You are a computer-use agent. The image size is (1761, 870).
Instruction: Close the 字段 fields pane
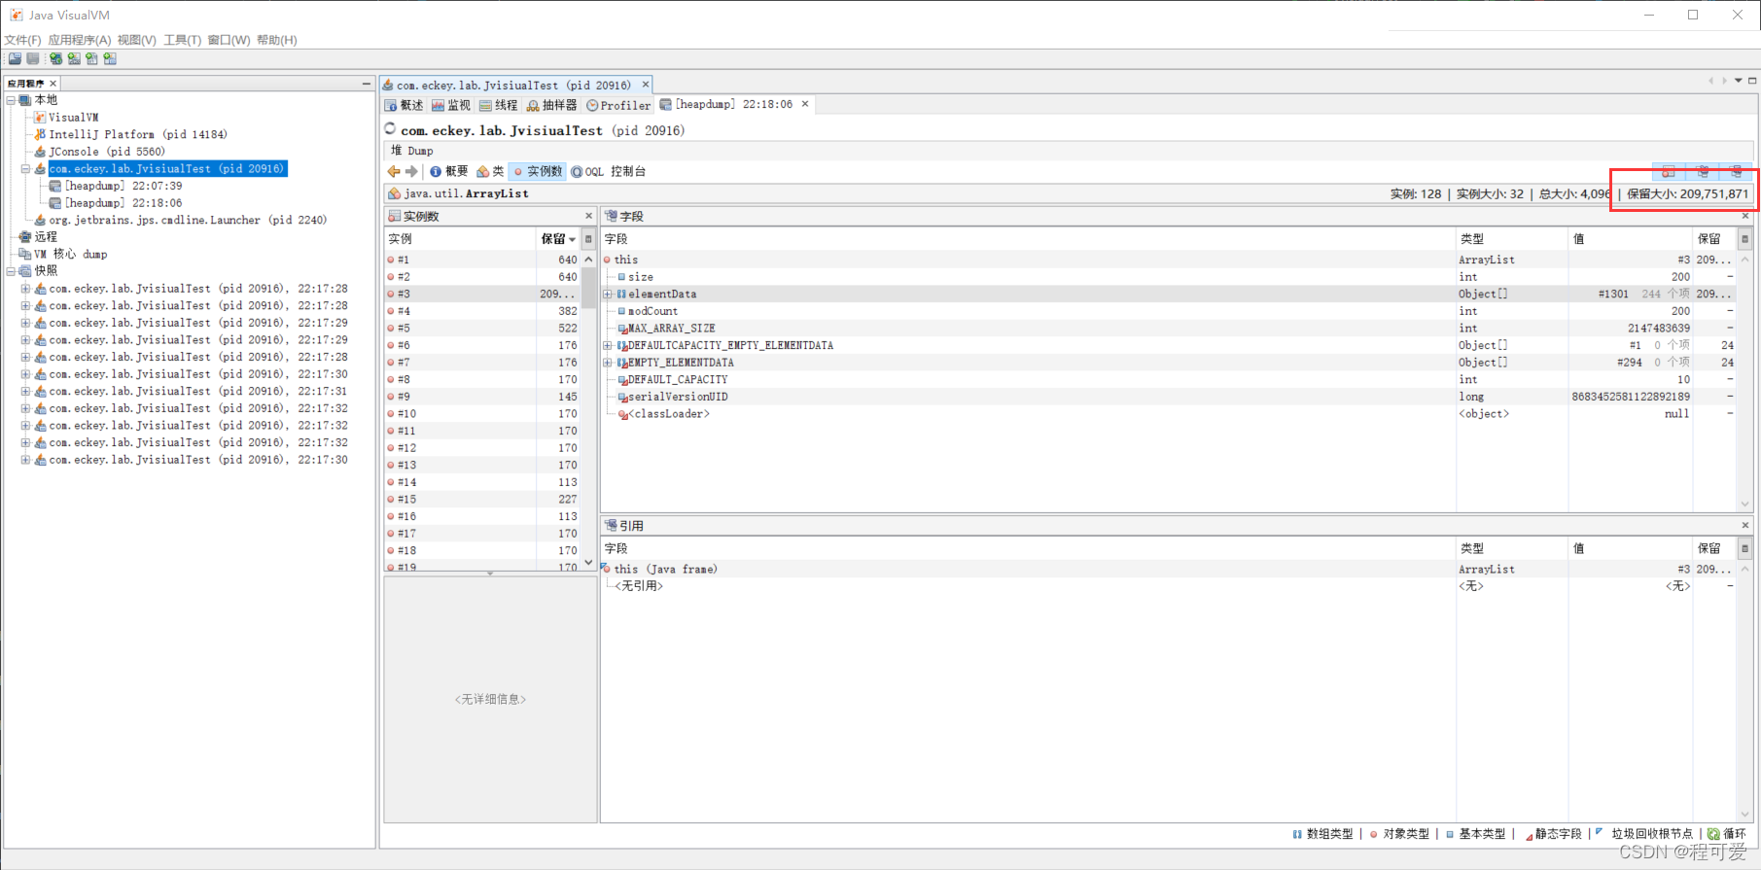(x=1745, y=216)
